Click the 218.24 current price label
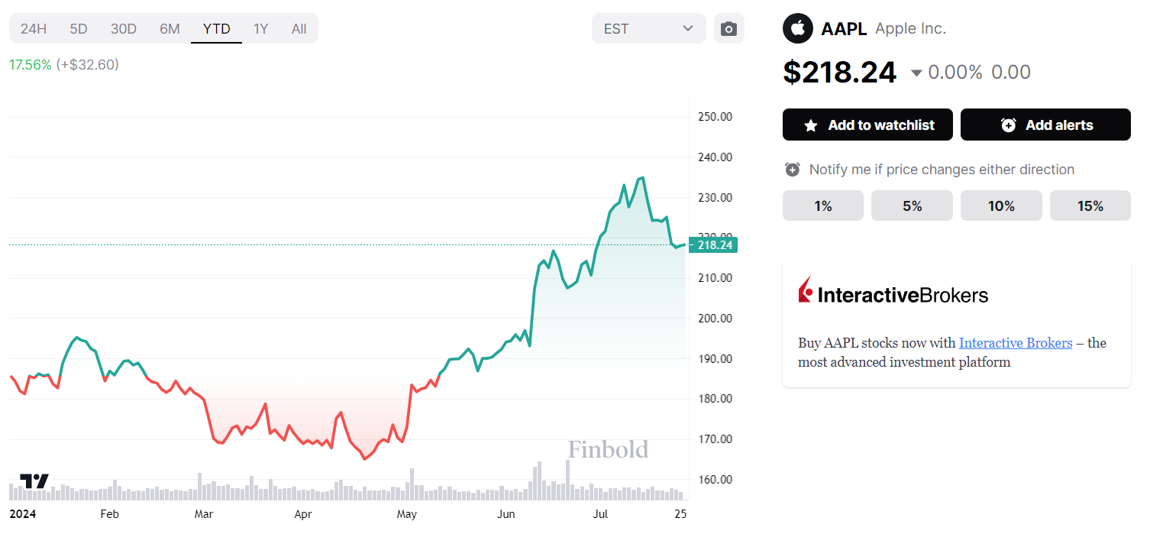 pos(714,245)
